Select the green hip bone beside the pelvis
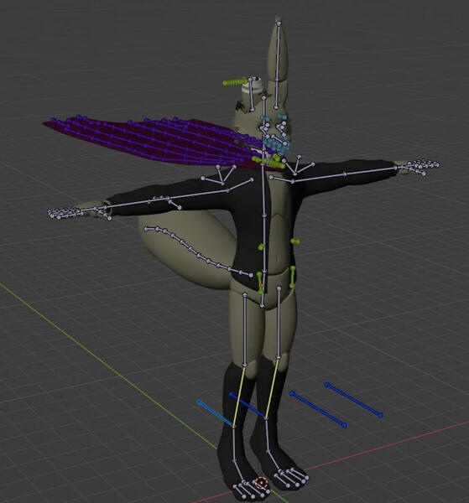469x503 pixels. [260, 283]
